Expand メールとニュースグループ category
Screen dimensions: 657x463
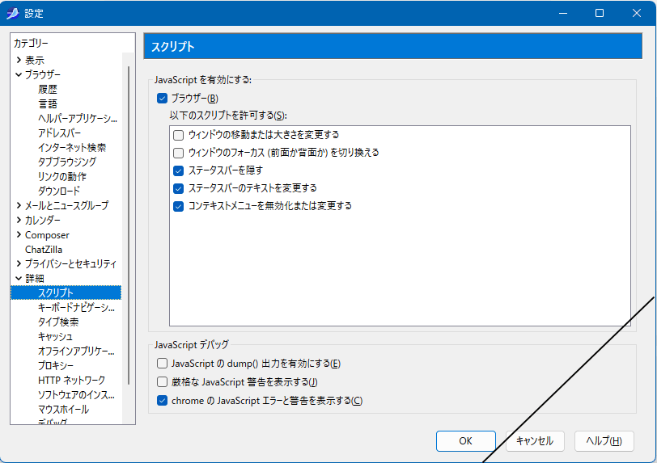(19, 206)
